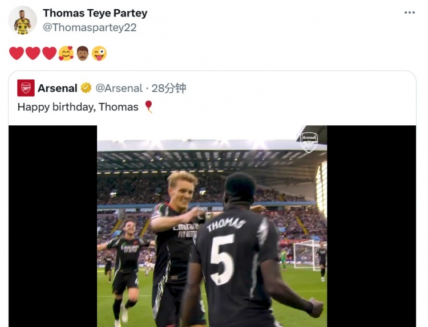Screen dimensions: 428x327
Task: Click the third red heart emoji
Action: coord(50,54)
